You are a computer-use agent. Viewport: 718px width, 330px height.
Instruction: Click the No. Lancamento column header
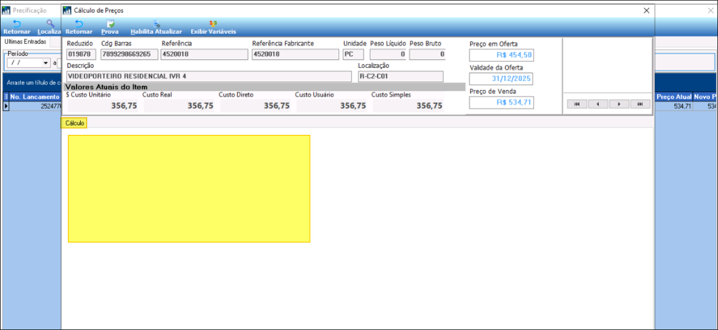(x=34, y=97)
